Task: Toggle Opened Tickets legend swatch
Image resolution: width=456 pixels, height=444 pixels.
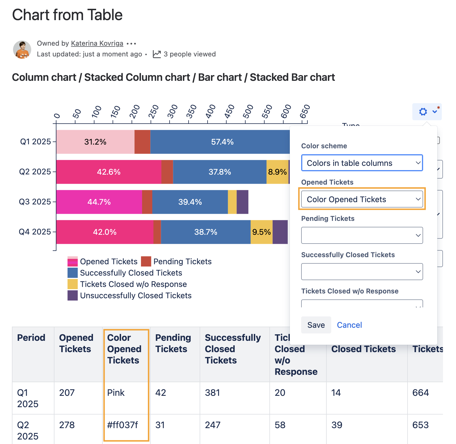Action: 73,261
